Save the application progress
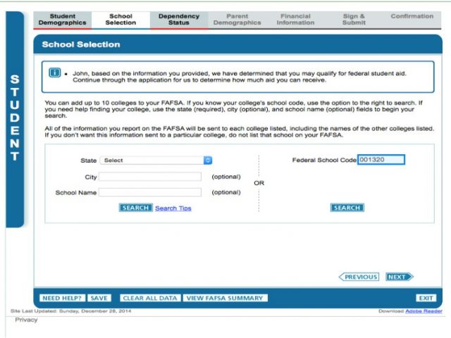Screen dimensions: 451x338 tap(99, 298)
